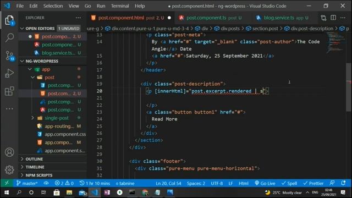Viewport: 352px width, 198px height.
Task: Open the Go menu
Action: point(88,6)
